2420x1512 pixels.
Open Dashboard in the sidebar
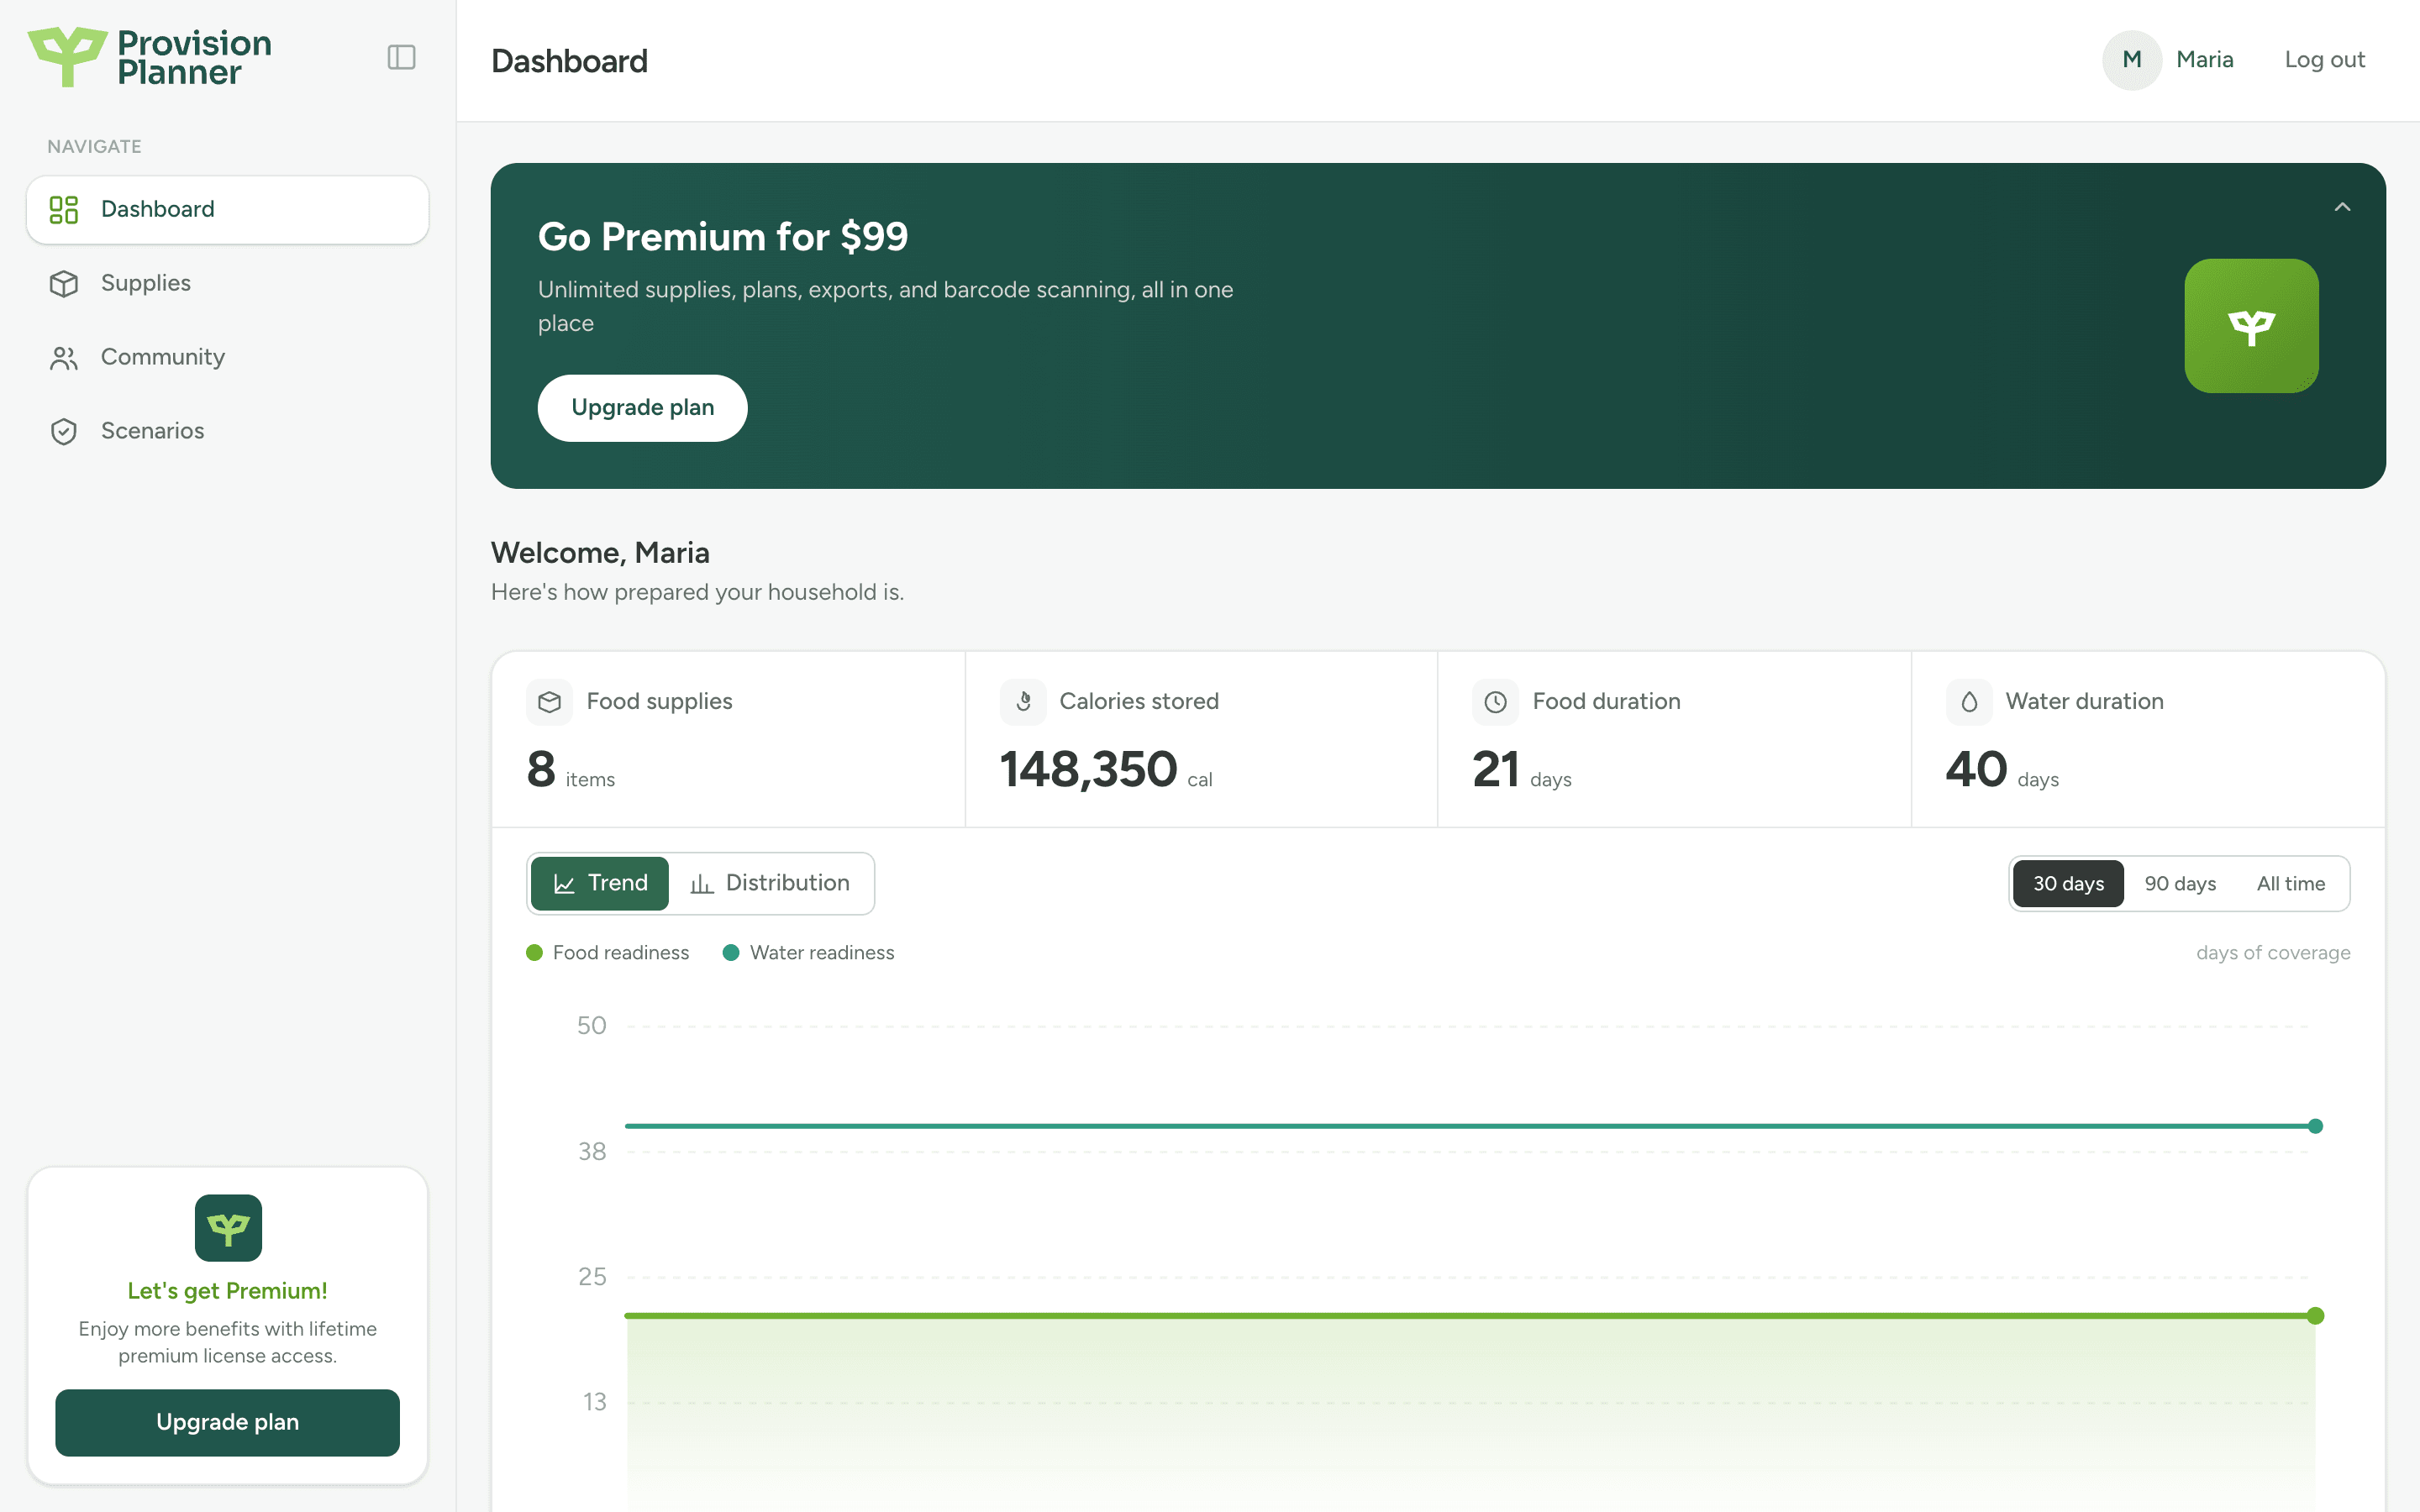pyautogui.click(x=227, y=209)
